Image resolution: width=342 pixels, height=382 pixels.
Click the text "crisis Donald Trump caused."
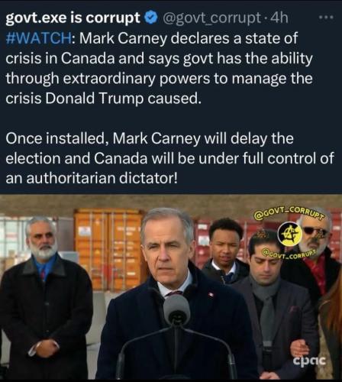[103, 98]
